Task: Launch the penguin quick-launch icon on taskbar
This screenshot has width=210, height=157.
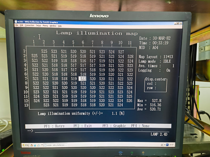Action: (x=31, y=145)
